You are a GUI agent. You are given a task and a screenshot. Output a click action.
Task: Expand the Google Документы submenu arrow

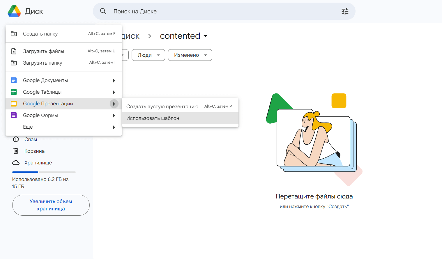114,81
